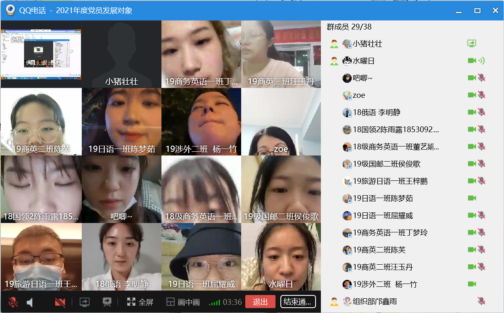Unmute your microphone in the bottom toolbar

13,302
